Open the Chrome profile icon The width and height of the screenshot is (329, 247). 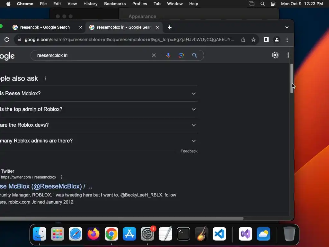[x=277, y=40]
